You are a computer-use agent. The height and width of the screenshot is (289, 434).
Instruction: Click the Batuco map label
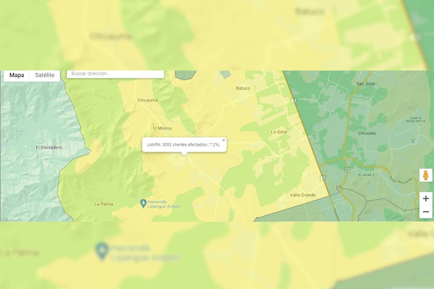tap(243, 88)
